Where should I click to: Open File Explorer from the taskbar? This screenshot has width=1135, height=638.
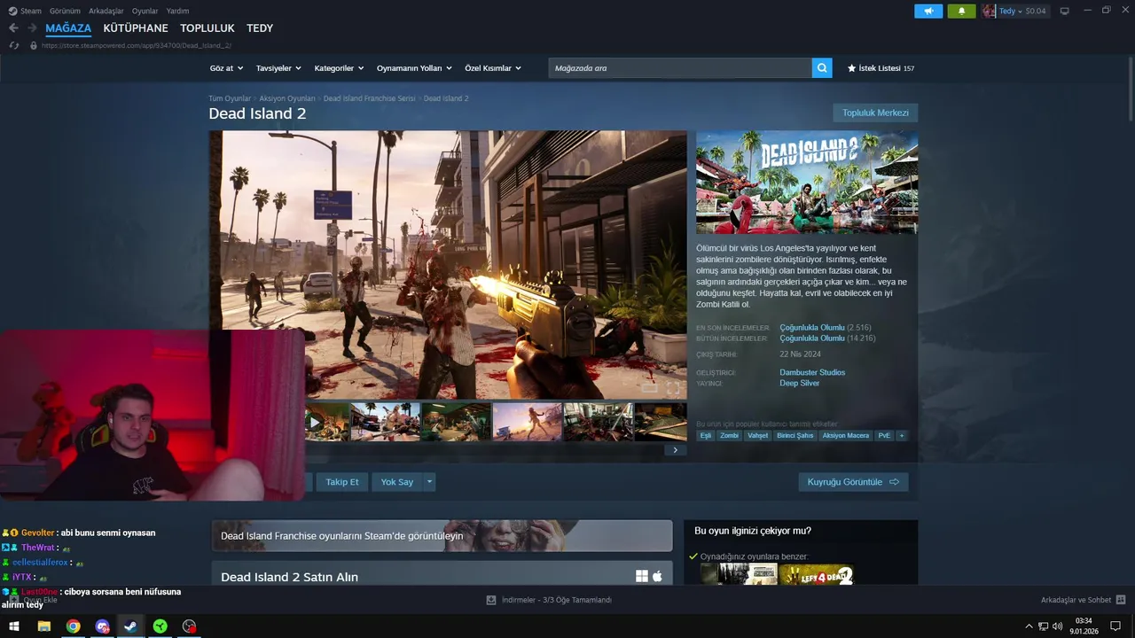click(43, 626)
